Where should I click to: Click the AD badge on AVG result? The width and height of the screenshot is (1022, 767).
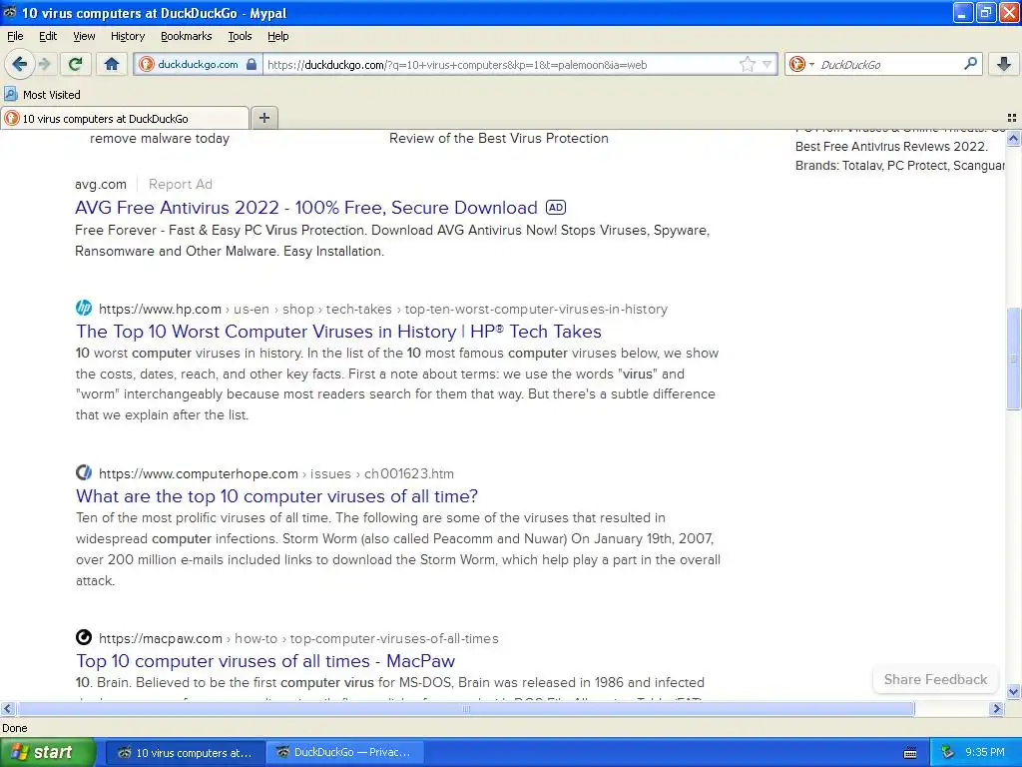point(555,208)
